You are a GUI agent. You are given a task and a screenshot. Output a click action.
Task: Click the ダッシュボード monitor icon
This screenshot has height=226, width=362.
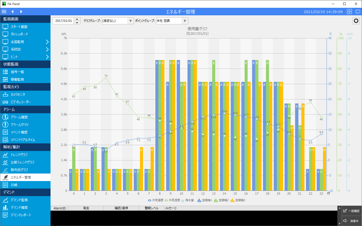(5, 34)
